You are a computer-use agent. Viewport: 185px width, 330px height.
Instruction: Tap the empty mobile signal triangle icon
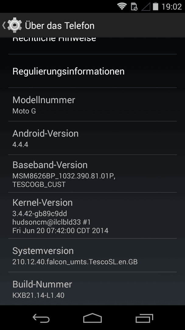(146, 6)
